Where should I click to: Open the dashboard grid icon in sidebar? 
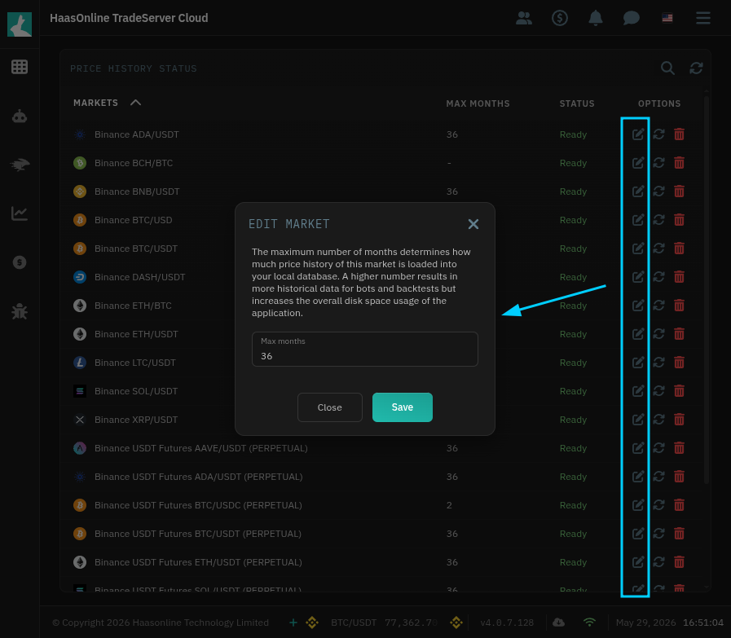(20, 67)
